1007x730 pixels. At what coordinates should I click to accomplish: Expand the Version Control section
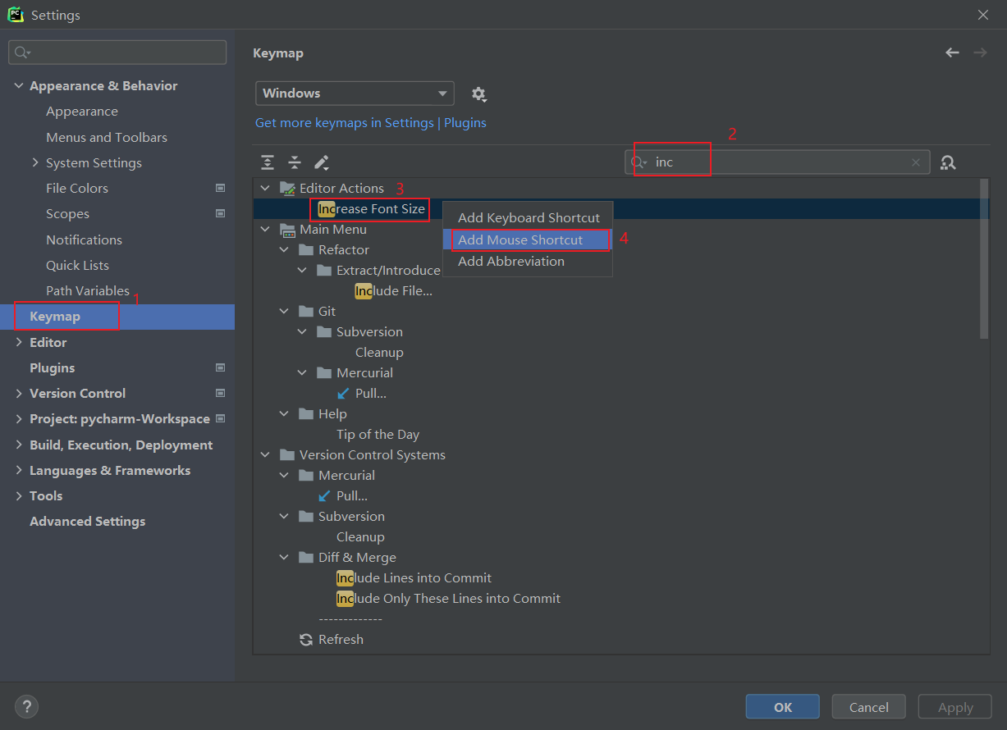[19, 394]
